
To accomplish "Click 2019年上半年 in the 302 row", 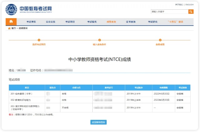I will point(134,100).
